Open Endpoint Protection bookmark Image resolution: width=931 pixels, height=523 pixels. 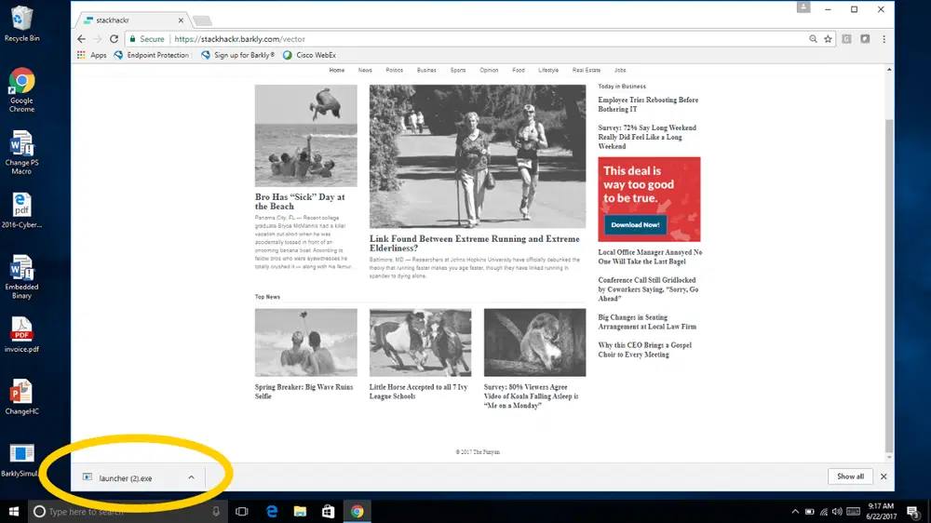pyautogui.click(x=152, y=55)
